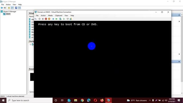Click the Enhanced Session icon in VM toolbar
This screenshot has width=183, height=103.
coord(68,19)
